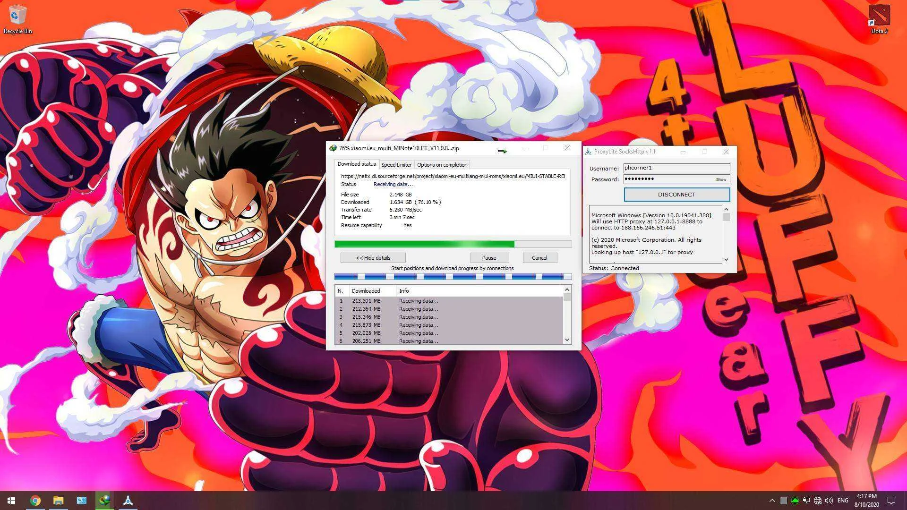The image size is (907, 510).
Task: Select connection row 1 with 213.391 MB
Action: [x=449, y=301]
